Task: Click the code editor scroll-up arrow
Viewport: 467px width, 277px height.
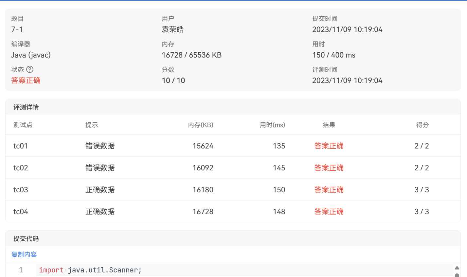Action: point(457,268)
